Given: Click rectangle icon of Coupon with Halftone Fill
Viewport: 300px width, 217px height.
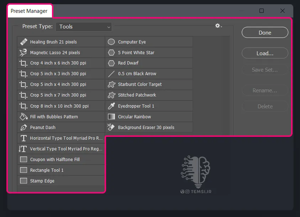Looking at the screenshot, I should [23, 159].
